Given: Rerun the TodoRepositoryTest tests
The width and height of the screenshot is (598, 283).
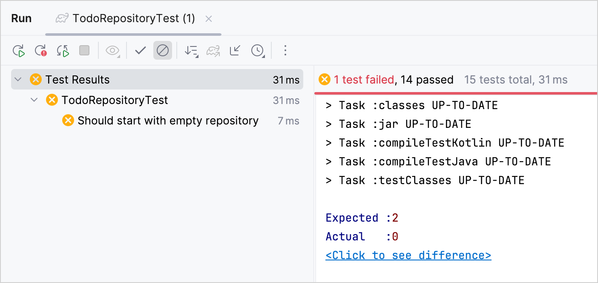Looking at the screenshot, I should 19,51.
